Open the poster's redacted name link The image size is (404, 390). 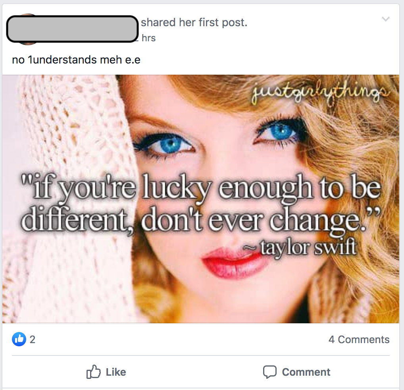click(72, 29)
